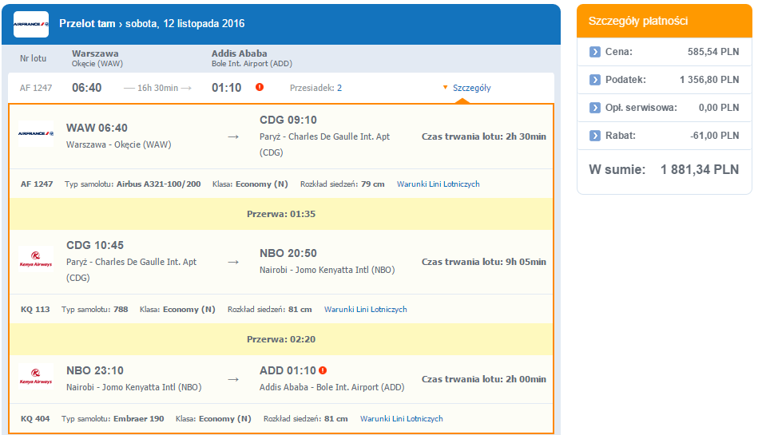Click the red warning icon next to 01:10 summary
Screen dimensions: 762x435
[260, 87]
